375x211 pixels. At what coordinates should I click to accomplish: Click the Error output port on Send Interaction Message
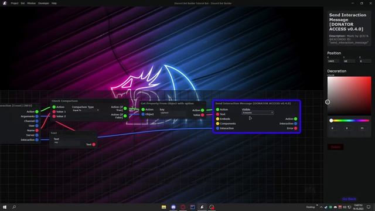295,128
